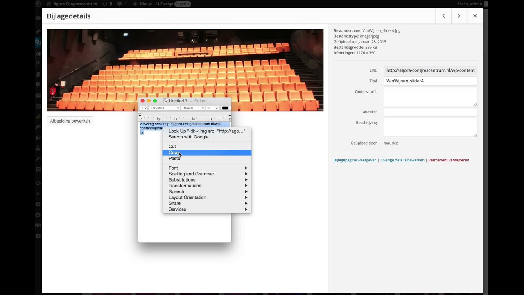Open the Overige details bewerken link
Image resolution: width=524 pixels, height=295 pixels.
(402, 160)
